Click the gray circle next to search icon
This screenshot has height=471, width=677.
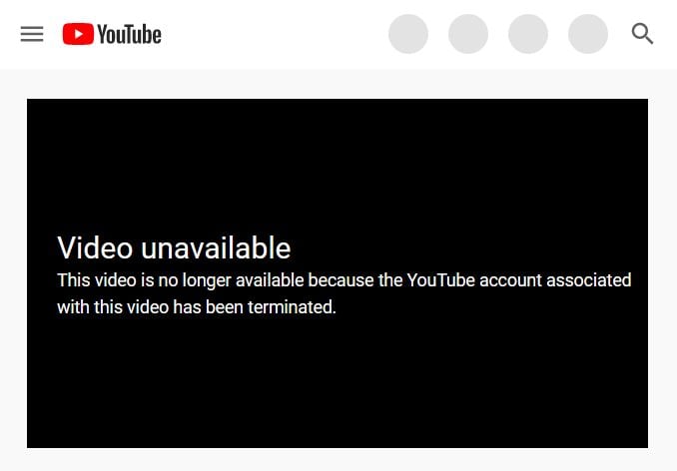click(588, 34)
